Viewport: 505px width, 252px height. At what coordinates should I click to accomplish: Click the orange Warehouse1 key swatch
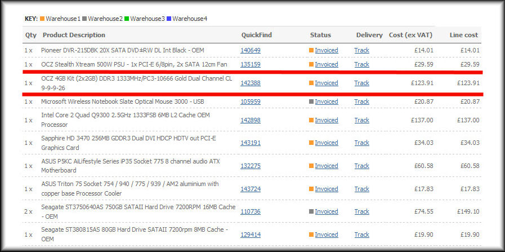(42, 19)
